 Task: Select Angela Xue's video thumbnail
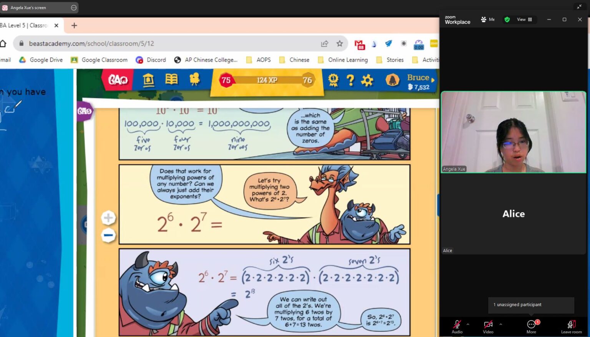[514, 132]
